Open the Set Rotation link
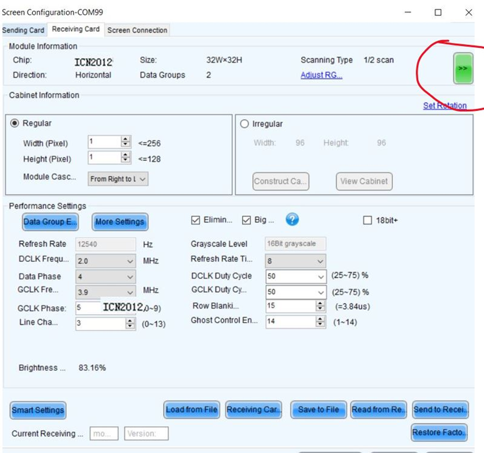 tap(444, 106)
